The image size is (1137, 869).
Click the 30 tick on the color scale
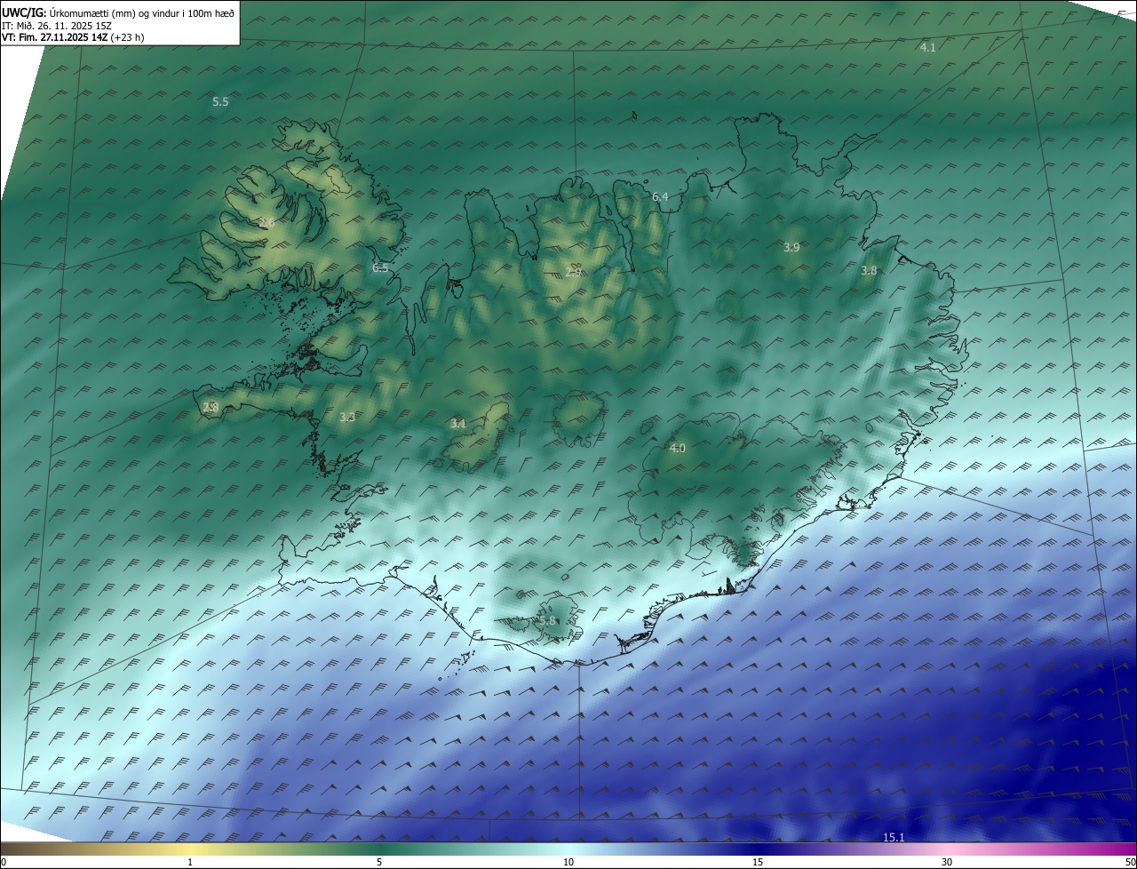click(947, 862)
